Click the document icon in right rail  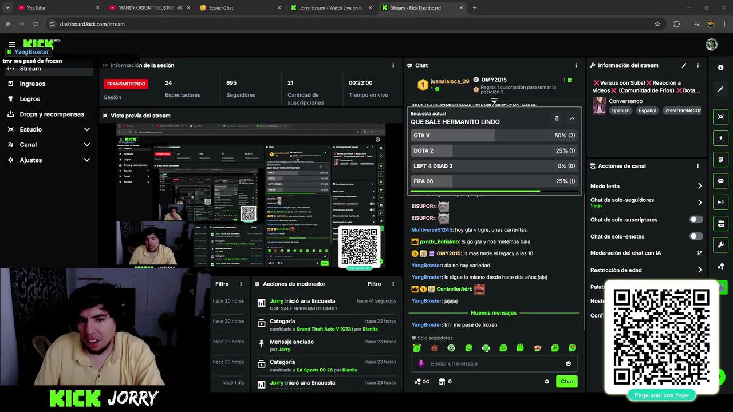click(720, 159)
